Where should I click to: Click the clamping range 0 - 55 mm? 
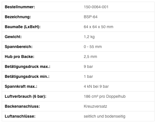[93, 47]
